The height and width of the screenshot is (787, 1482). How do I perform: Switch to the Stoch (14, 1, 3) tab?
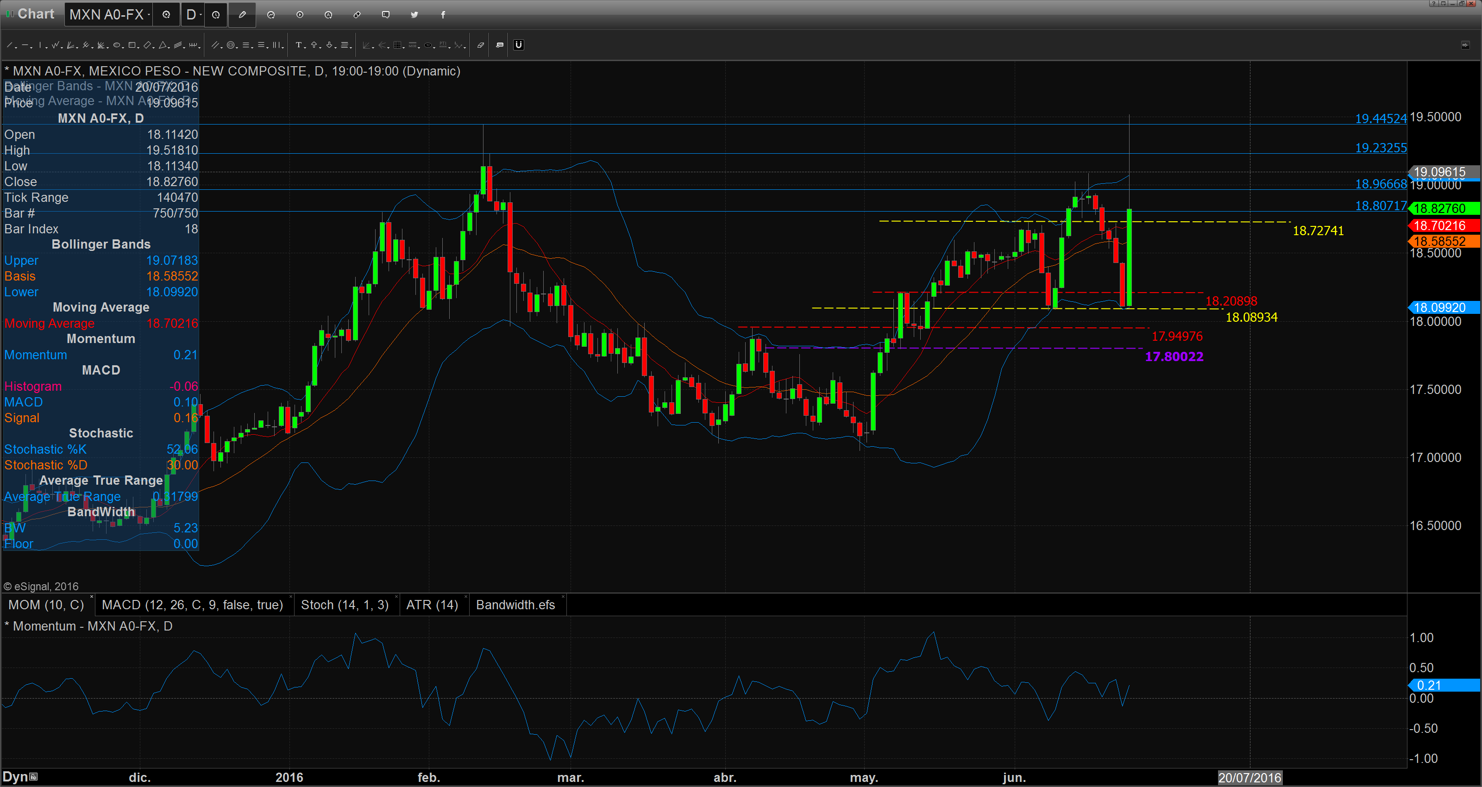point(345,605)
